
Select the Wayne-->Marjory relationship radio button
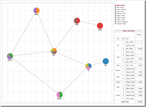coord(115,22)
